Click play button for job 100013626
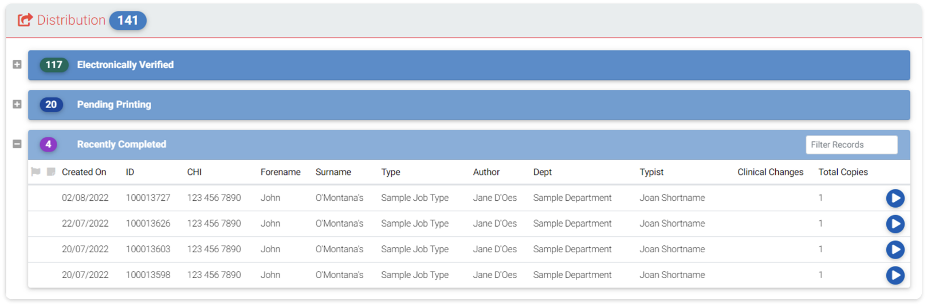 pos(895,224)
